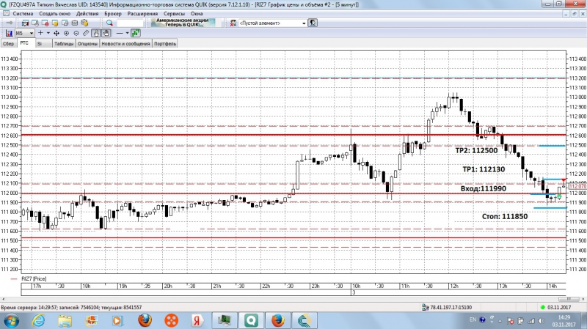Click the Время сервера status text
The width and height of the screenshot is (587, 329).
click(71, 307)
